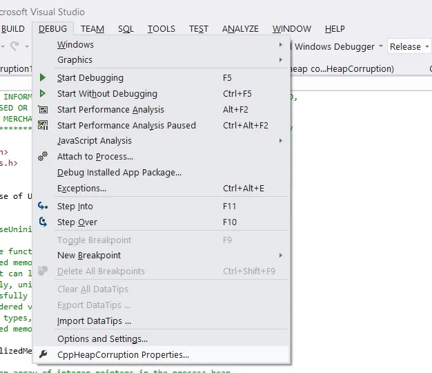Choose Attach to Process...
Viewport: 432px width, 373px height.
coord(163,156)
